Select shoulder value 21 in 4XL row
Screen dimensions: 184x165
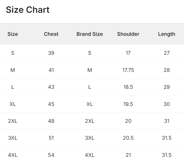[x=128, y=155]
